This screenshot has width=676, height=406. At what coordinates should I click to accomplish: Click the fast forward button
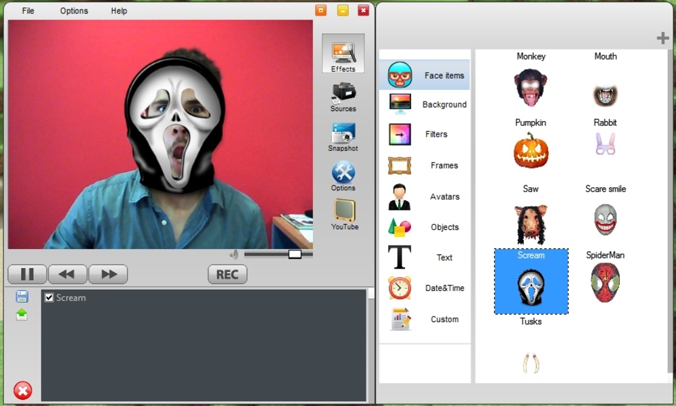click(x=108, y=274)
